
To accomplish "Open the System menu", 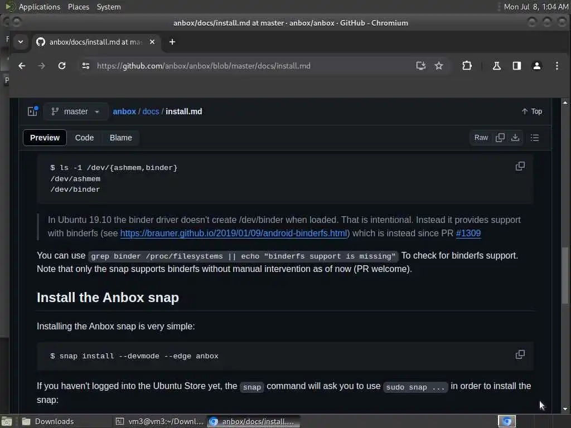I will click(x=109, y=7).
